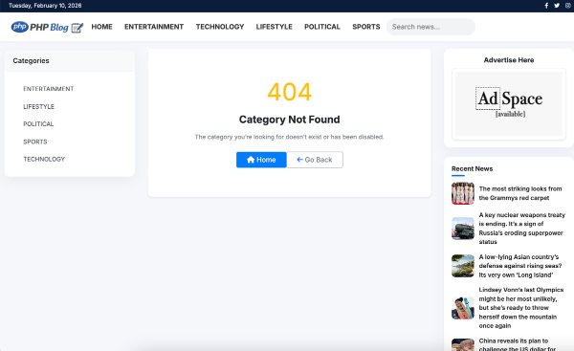Click the Go Back button
574x351 pixels.
pos(315,160)
